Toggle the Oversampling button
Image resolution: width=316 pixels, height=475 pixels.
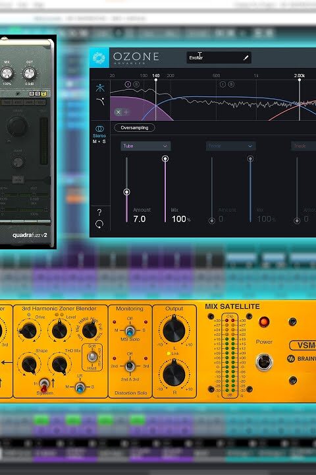point(134,128)
